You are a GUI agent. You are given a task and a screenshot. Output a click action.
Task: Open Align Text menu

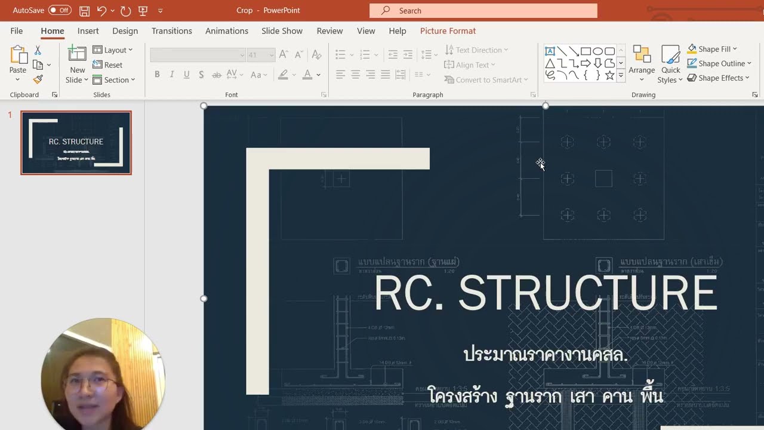click(x=470, y=65)
